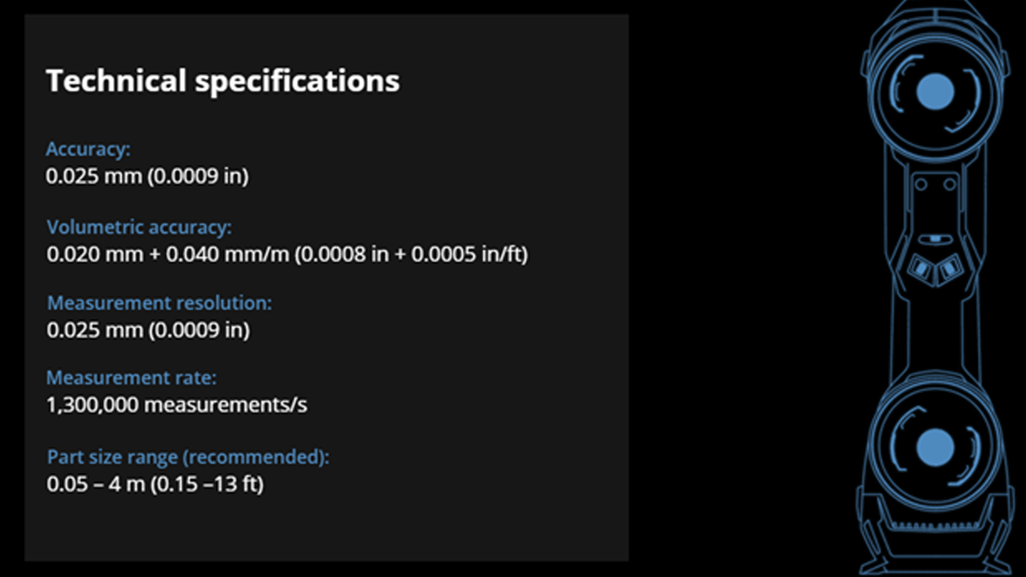Click the right small circular button on scanner
This screenshot has height=577, width=1026.
click(950, 185)
